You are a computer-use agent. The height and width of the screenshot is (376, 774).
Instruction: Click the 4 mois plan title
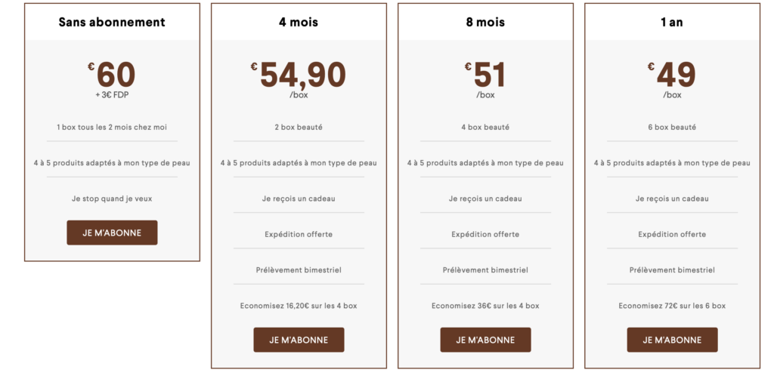click(299, 22)
